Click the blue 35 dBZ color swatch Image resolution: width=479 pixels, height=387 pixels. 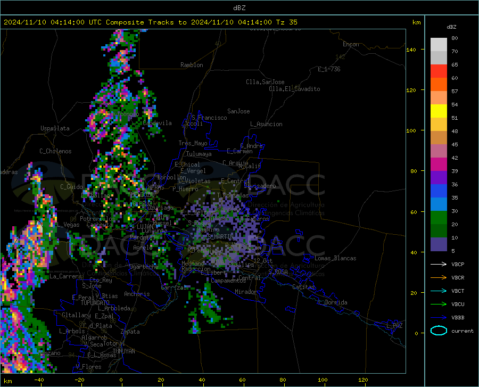(x=439, y=191)
